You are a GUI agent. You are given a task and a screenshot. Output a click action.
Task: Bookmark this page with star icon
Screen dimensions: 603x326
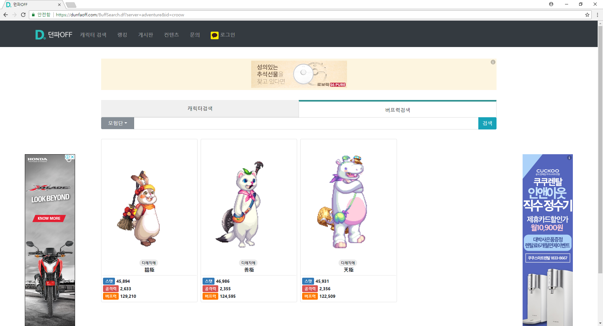[587, 15]
